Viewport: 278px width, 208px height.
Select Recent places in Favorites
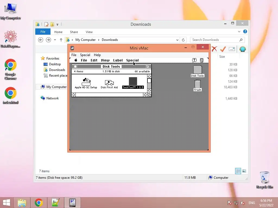pos(55,76)
